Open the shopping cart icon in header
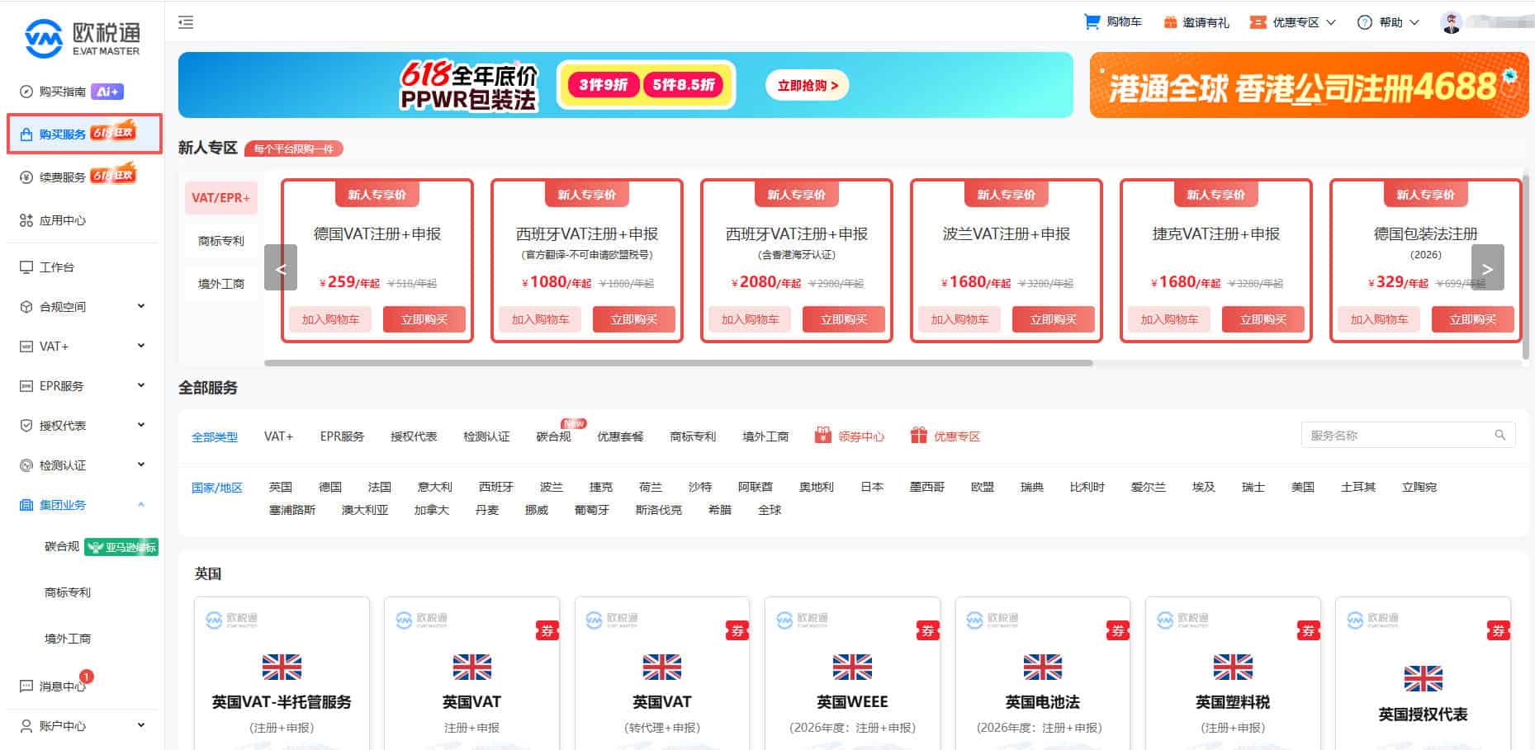Screen dimensions: 1535x750 point(1092,22)
